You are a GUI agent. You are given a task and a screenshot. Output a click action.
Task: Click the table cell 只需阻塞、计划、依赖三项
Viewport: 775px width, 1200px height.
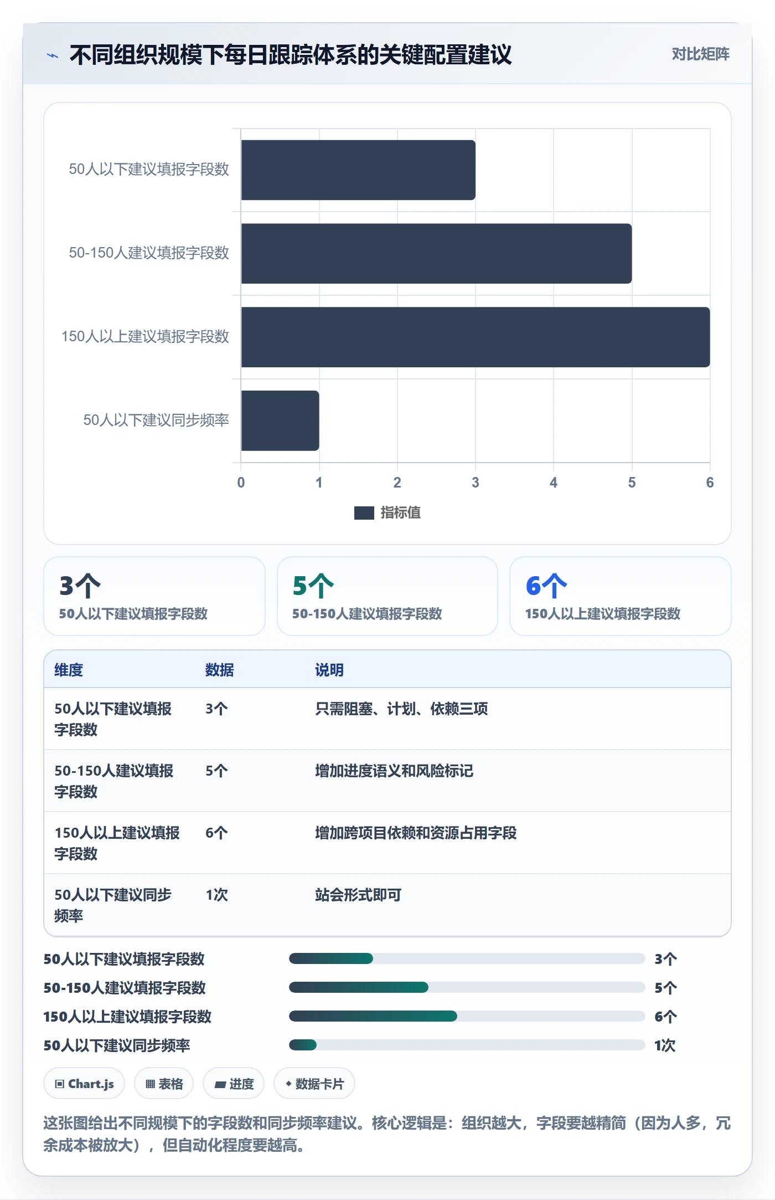401,709
